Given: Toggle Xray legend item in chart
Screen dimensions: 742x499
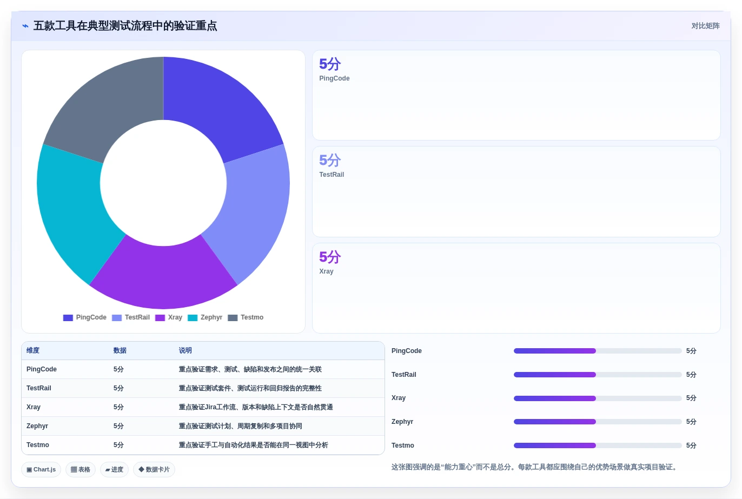Looking at the screenshot, I should (x=169, y=317).
